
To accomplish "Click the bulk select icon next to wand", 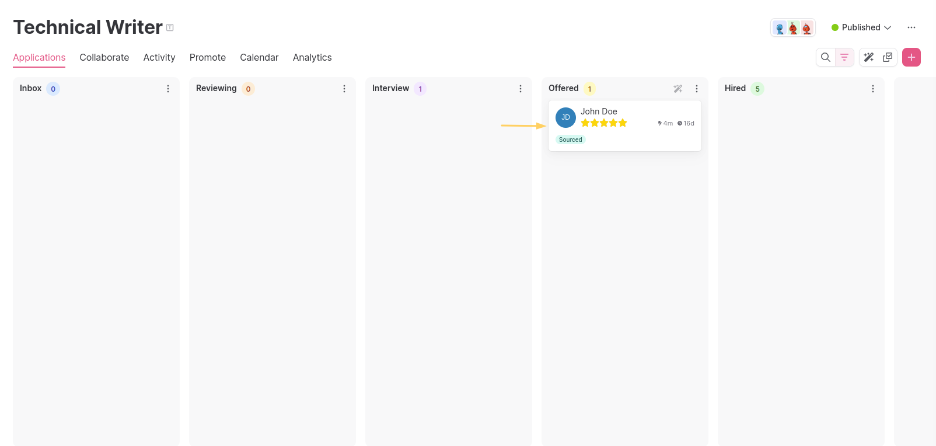I will [x=888, y=57].
